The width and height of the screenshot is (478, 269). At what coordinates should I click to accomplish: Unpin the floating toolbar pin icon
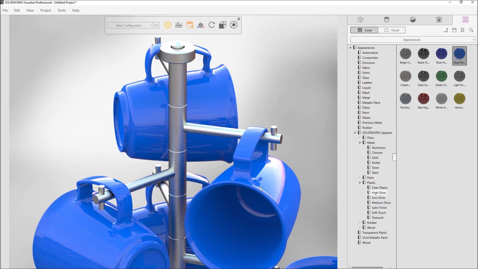(x=239, y=19)
